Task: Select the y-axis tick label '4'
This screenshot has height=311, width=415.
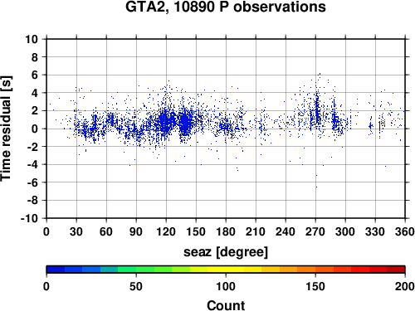Action: (x=35, y=93)
